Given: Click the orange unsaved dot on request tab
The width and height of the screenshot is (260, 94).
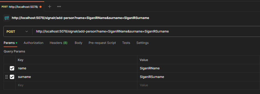Looking at the screenshot, I should coord(41,7).
